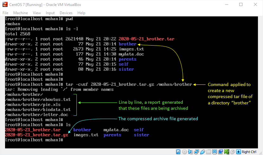Click the 'sister' directory in the ls -l listing
This screenshot has height=155, width=263.
[126, 69]
